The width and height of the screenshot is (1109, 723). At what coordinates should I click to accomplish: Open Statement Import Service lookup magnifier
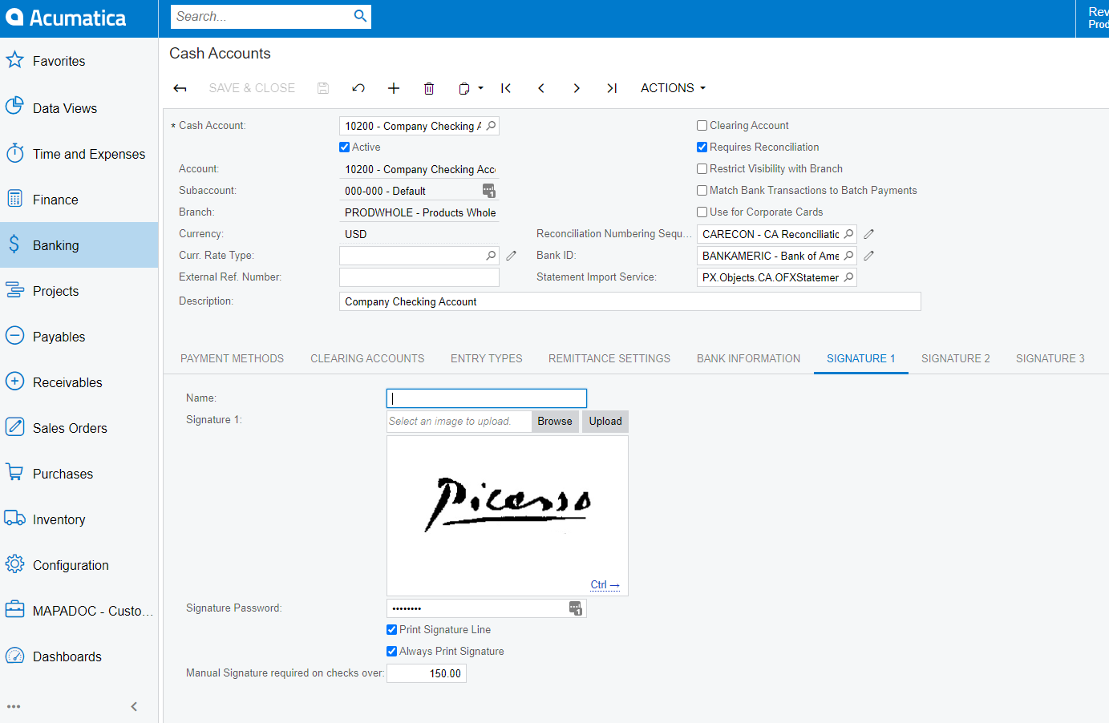click(848, 277)
